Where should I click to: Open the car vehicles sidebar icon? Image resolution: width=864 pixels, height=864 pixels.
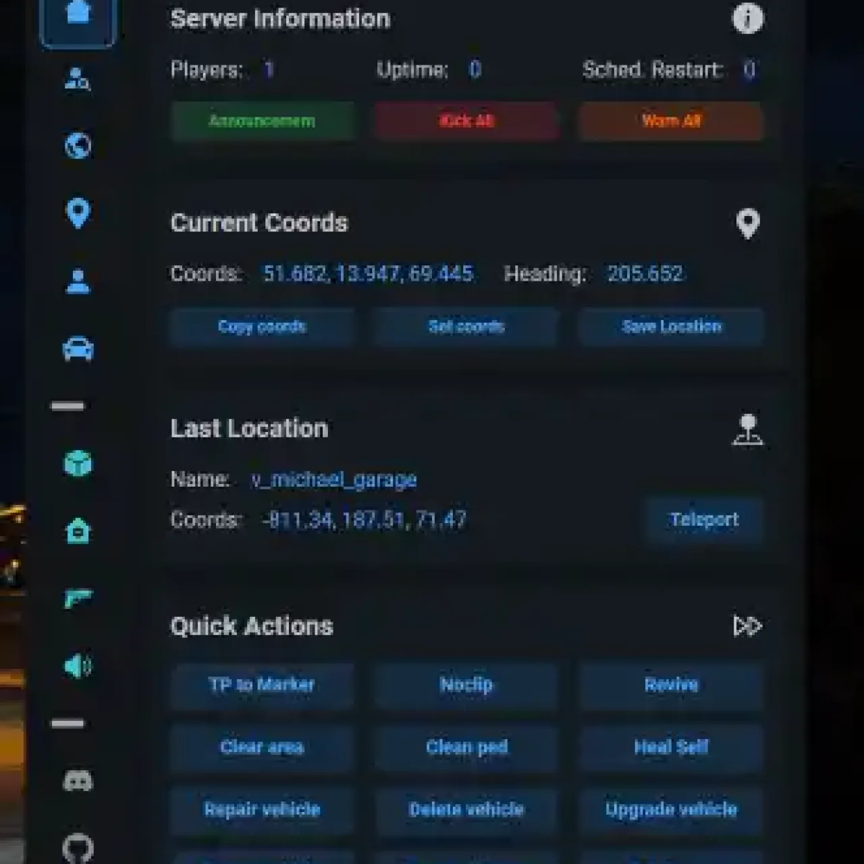(x=78, y=349)
